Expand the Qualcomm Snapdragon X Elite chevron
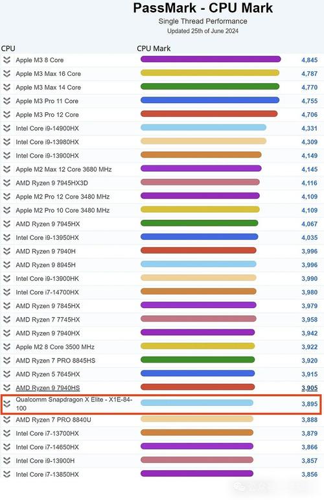 coord(6,404)
